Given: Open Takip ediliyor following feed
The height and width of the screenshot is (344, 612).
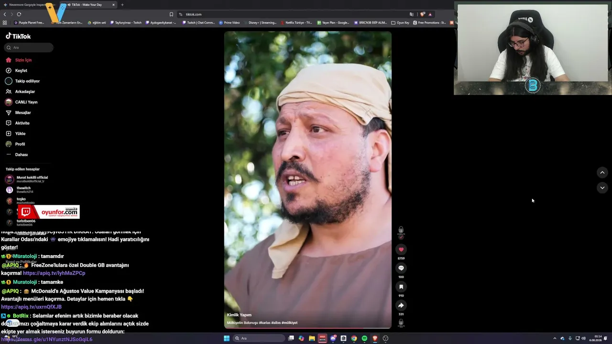Looking at the screenshot, I should tap(27, 81).
